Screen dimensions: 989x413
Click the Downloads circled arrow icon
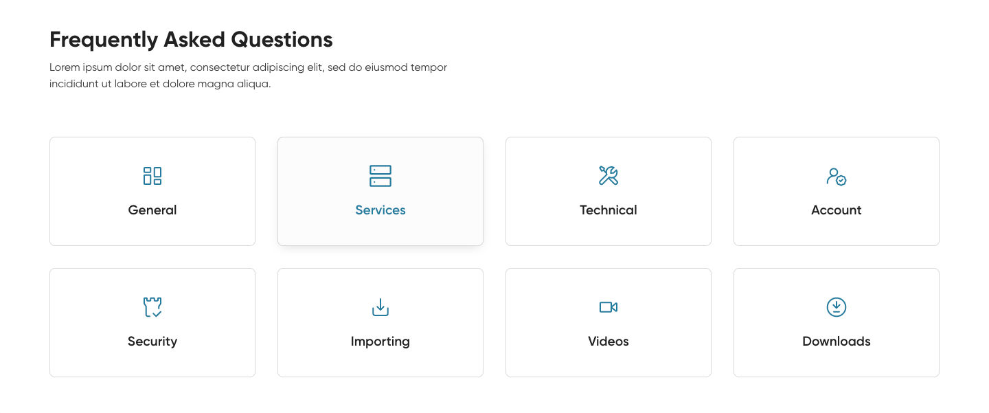837,307
